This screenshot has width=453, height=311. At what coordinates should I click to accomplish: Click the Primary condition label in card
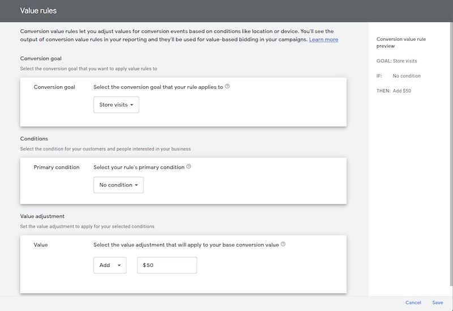56,167
